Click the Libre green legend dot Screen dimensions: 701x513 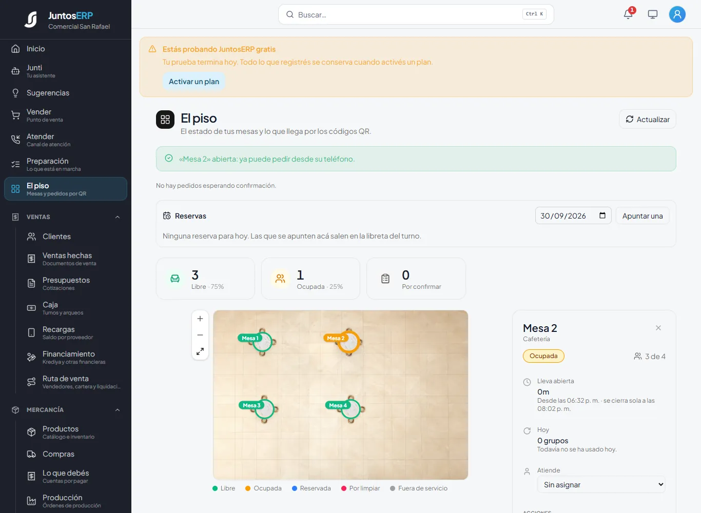(x=215, y=488)
